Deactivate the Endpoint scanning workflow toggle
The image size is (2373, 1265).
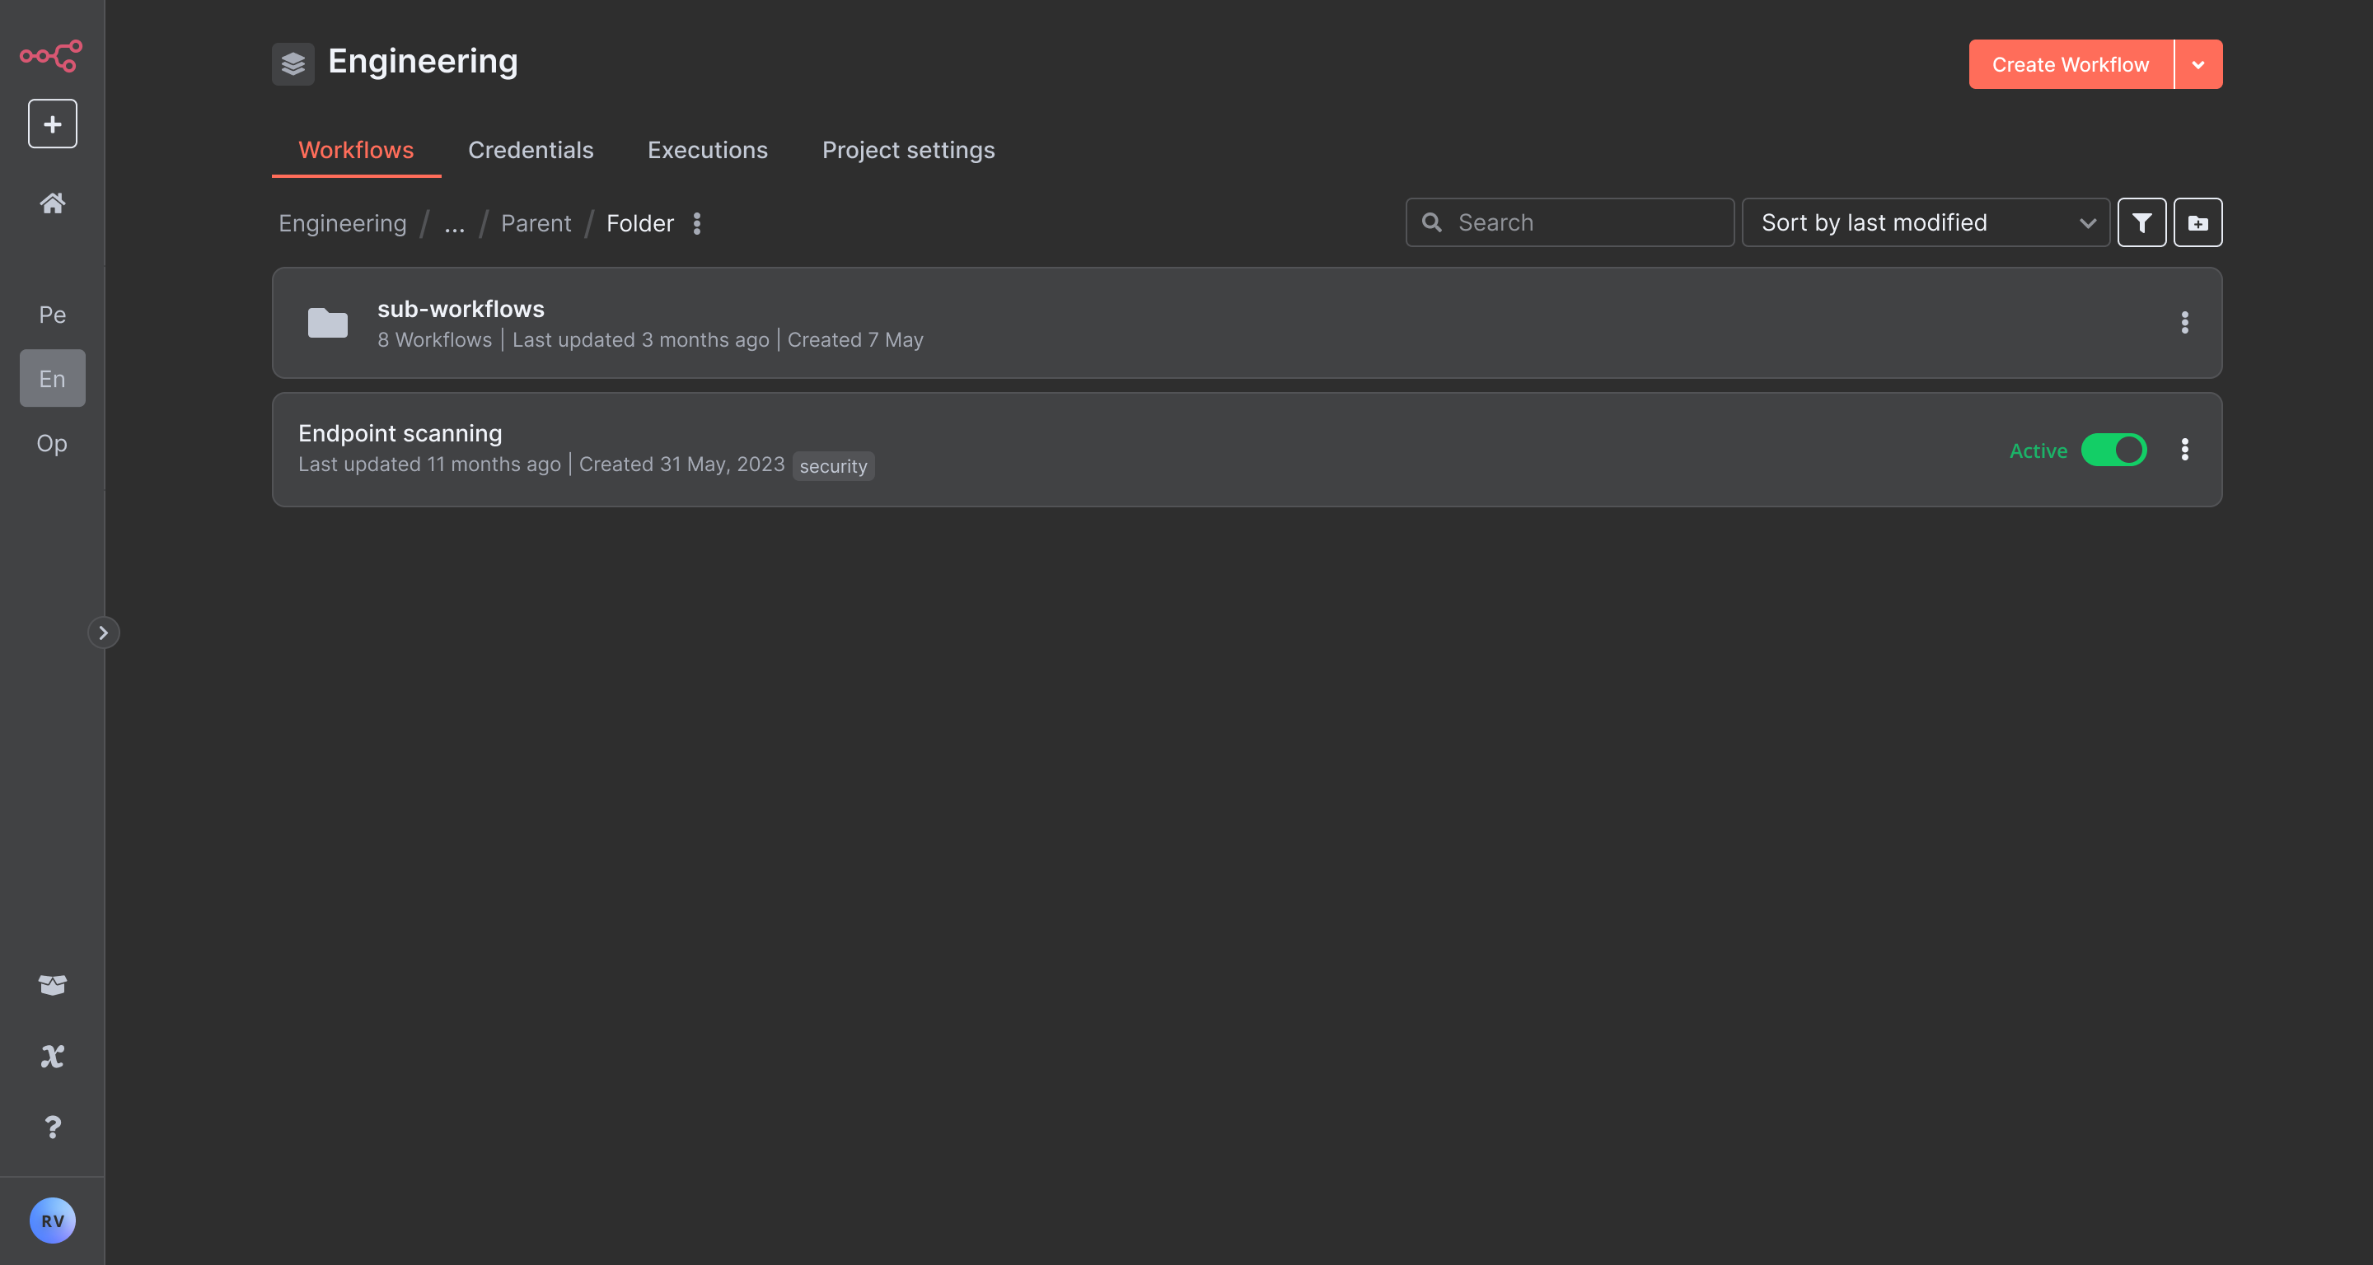[2113, 450]
